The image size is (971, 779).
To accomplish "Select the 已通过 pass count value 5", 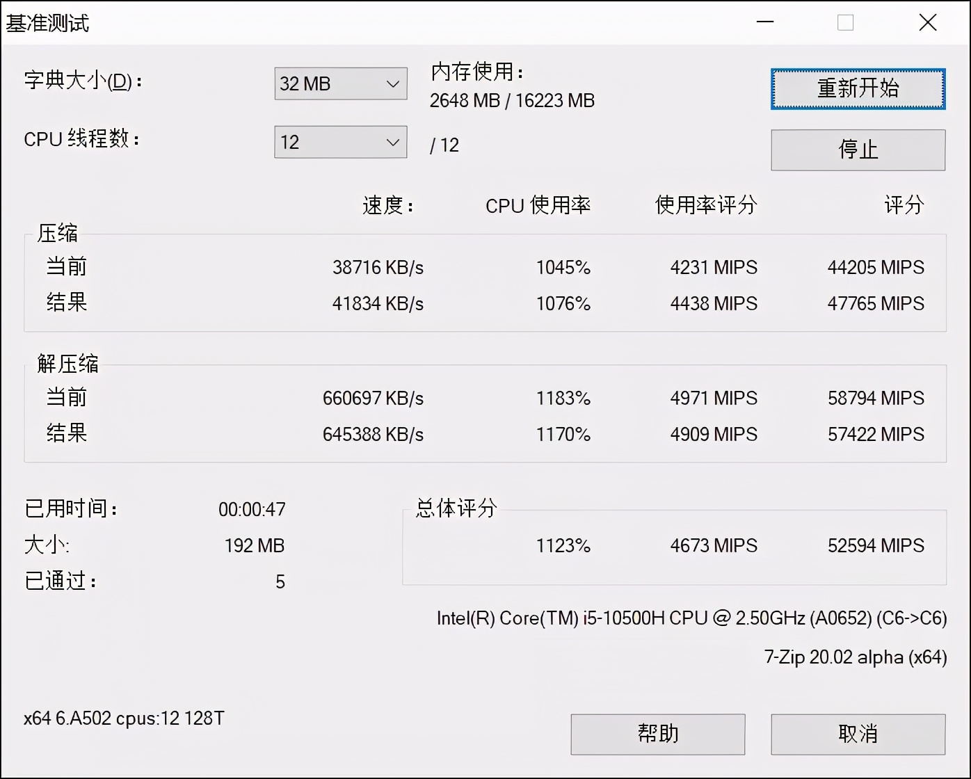I will 280,581.
